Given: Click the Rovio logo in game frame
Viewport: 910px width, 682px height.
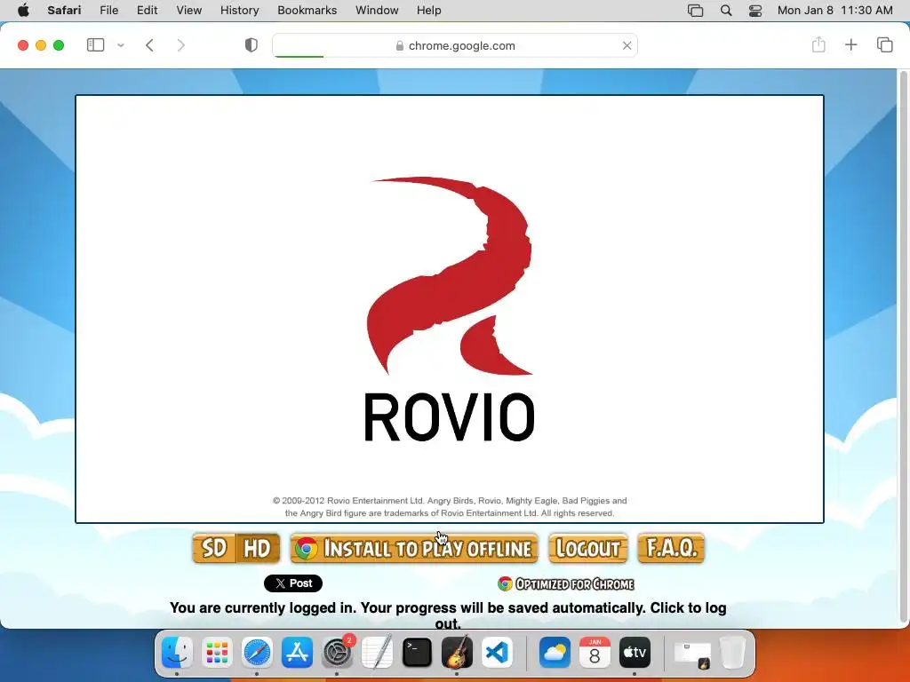Looking at the screenshot, I should point(449,309).
